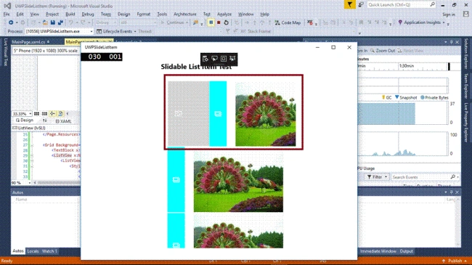Click the Application Insights icon

(400, 23)
